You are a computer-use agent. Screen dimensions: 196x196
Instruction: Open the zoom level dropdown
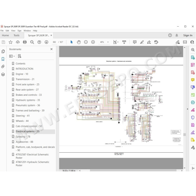(x=108, y=42)
